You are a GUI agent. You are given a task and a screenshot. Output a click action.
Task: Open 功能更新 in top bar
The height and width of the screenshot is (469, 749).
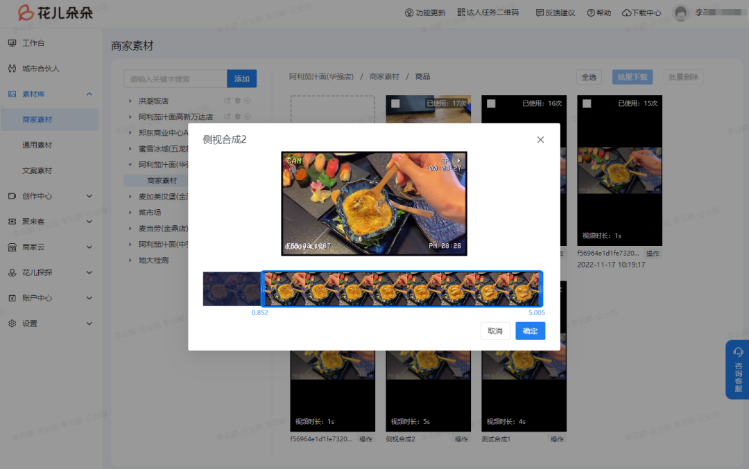pos(425,13)
